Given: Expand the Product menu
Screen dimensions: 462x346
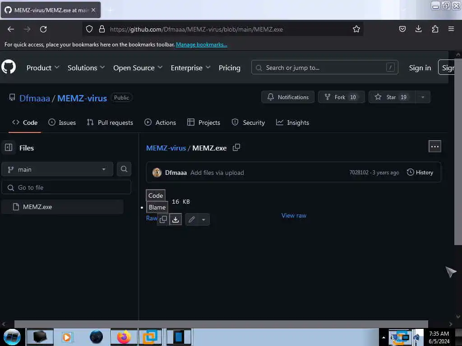Looking at the screenshot, I should (43, 68).
